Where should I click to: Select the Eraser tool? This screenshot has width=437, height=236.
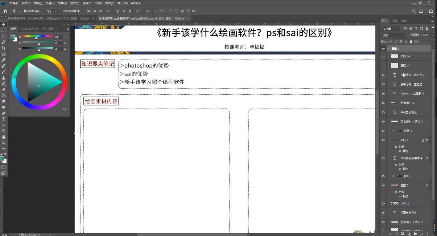[x=4, y=90]
